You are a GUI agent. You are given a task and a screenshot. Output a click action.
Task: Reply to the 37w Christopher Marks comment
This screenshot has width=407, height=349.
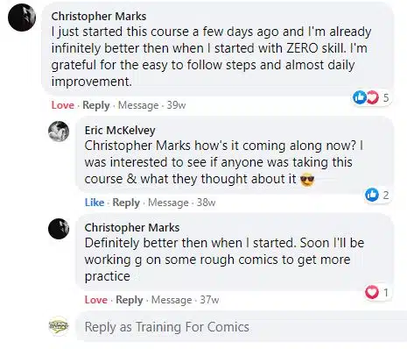(130, 300)
